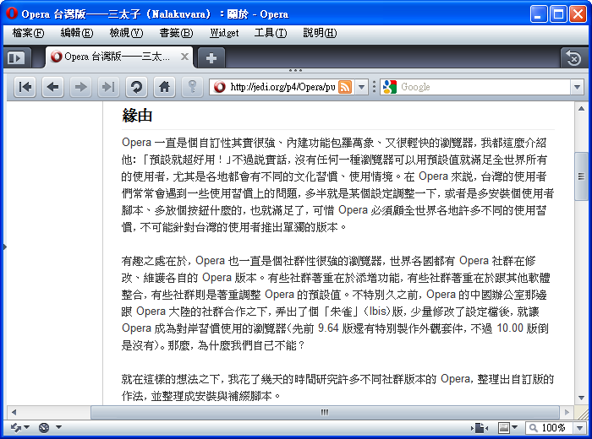592x439 pixels.
Task: Toggle show images icon in status bar
Action: coord(504,428)
